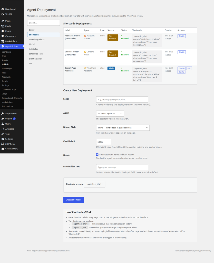
Task: Disable the Content Writer shortcode
Action: pyautogui.click(x=181, y=52)
